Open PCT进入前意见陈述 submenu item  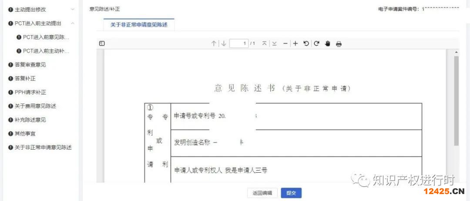click(x=46, y=37)
